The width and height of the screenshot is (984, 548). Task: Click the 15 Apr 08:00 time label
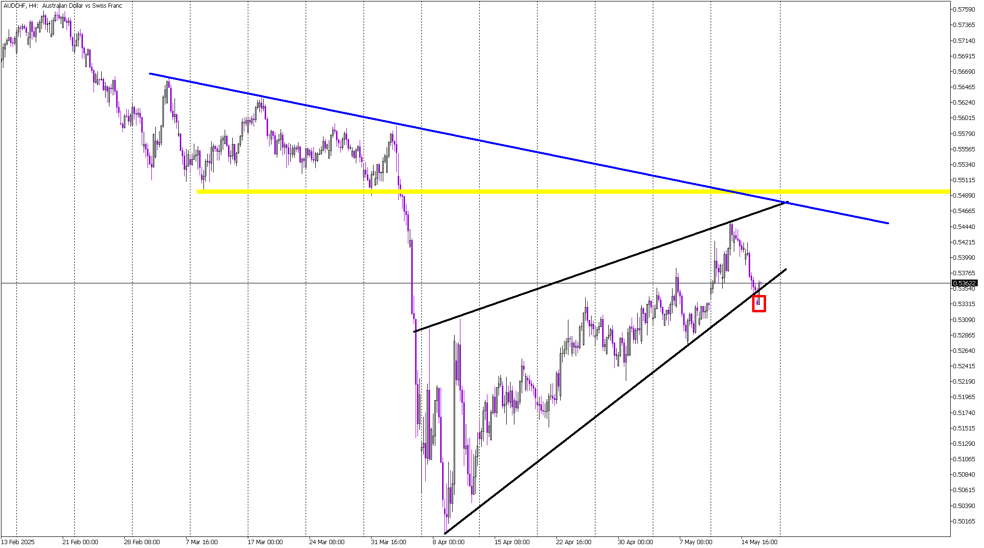click(x=512, y=542)
